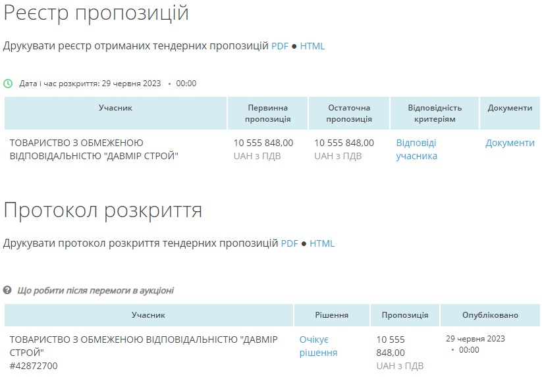Select the disclosure date and time text
Image resolution: width=542 pixels, height=377 pixels.
(x=108, y=84)
